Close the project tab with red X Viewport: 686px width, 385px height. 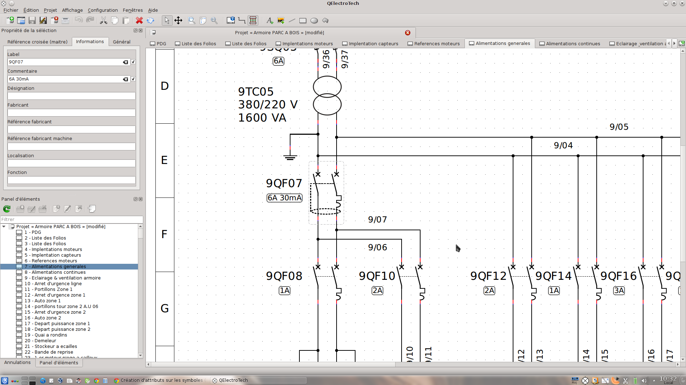(408, 32)
